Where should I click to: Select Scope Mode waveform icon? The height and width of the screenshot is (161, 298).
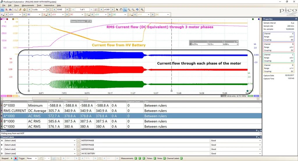click(2, 10)
